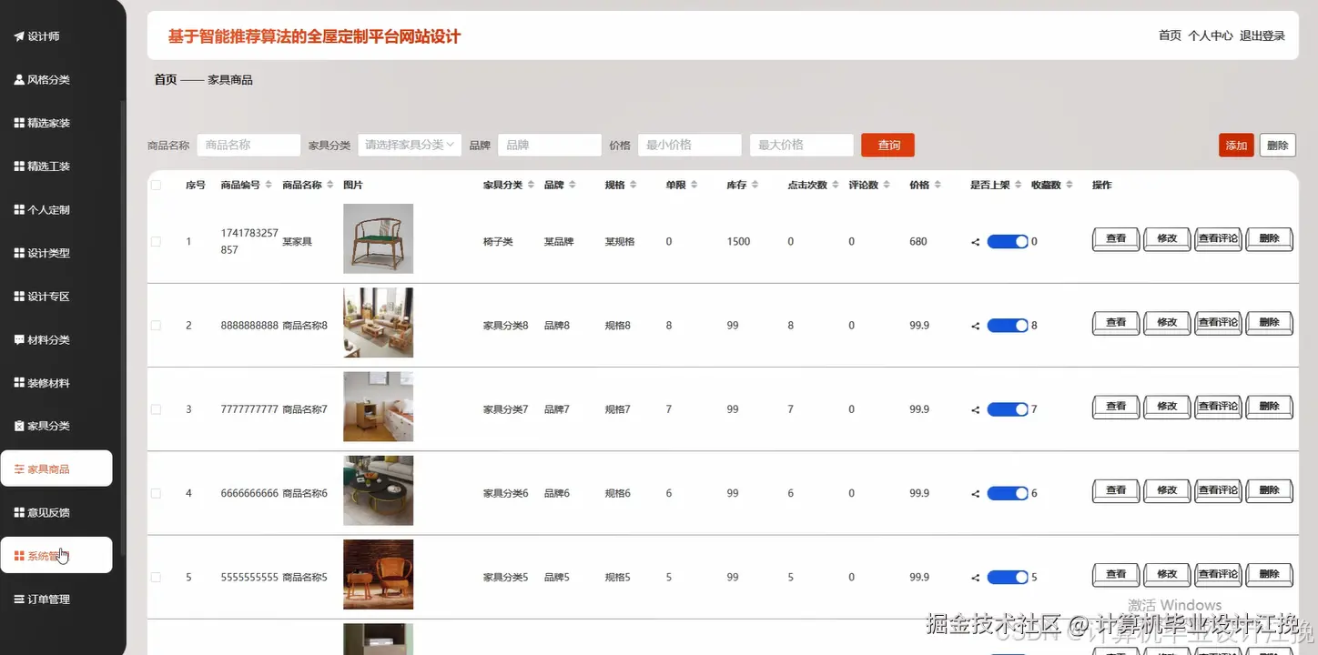Open 意见反馈 from the sidebar
This screenshot has width=1318, height=655.
point(46,511)
